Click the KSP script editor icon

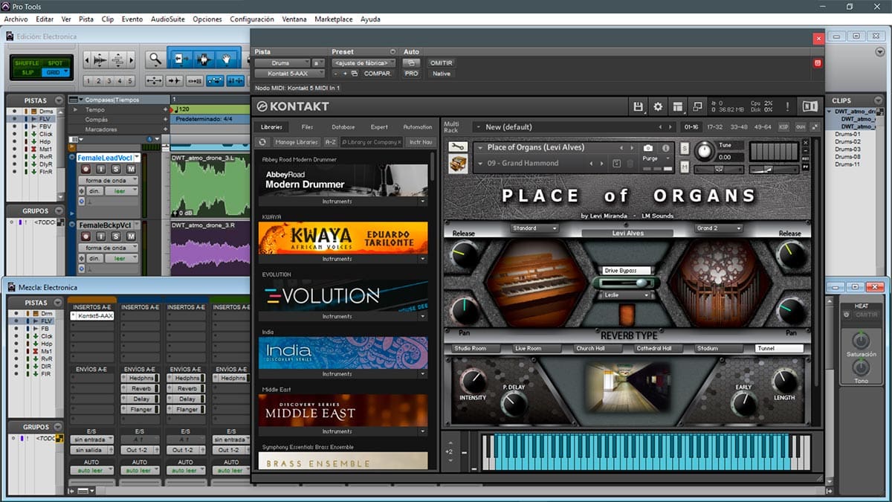tap(783, 127)
